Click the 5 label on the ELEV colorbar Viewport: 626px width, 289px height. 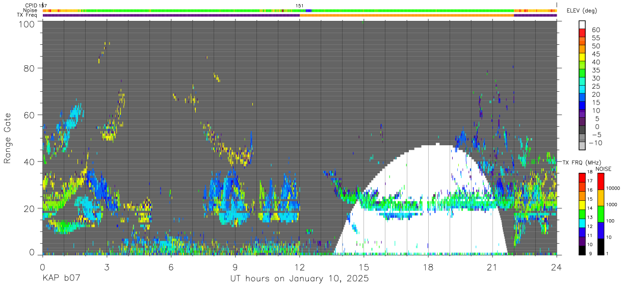coord(596,118)
